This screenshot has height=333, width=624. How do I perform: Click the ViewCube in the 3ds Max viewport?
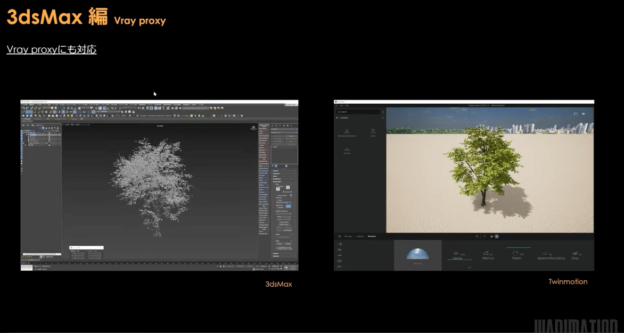[x=253, y=128]
